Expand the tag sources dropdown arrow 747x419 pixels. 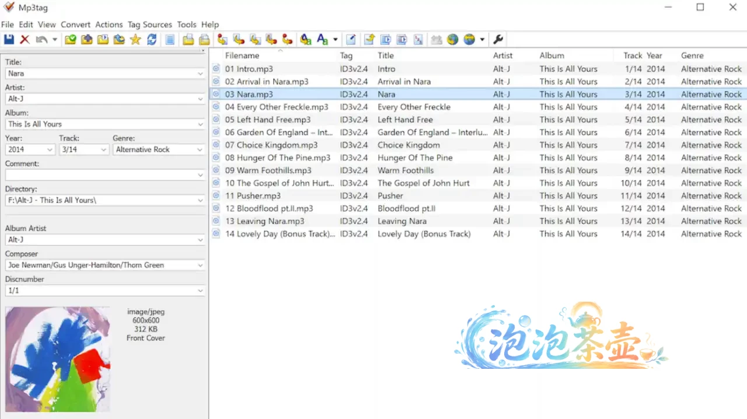click(482, 40)
